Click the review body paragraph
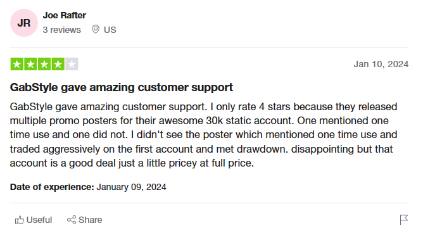Viewport: 423px width, 228px height. pos(204,135)
